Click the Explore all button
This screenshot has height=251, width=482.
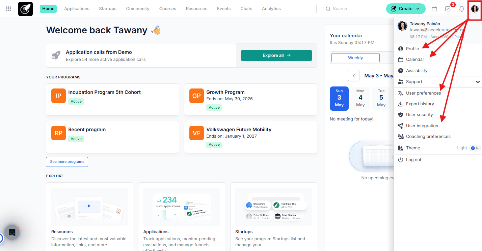[276, 56]
